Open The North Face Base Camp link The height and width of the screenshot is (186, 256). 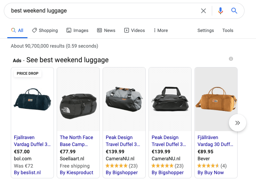click(x=77, y=141)
